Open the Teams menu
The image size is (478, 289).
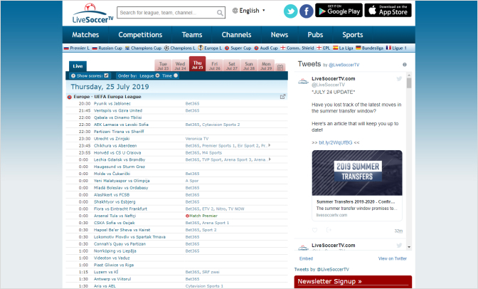tap(192, 35)
